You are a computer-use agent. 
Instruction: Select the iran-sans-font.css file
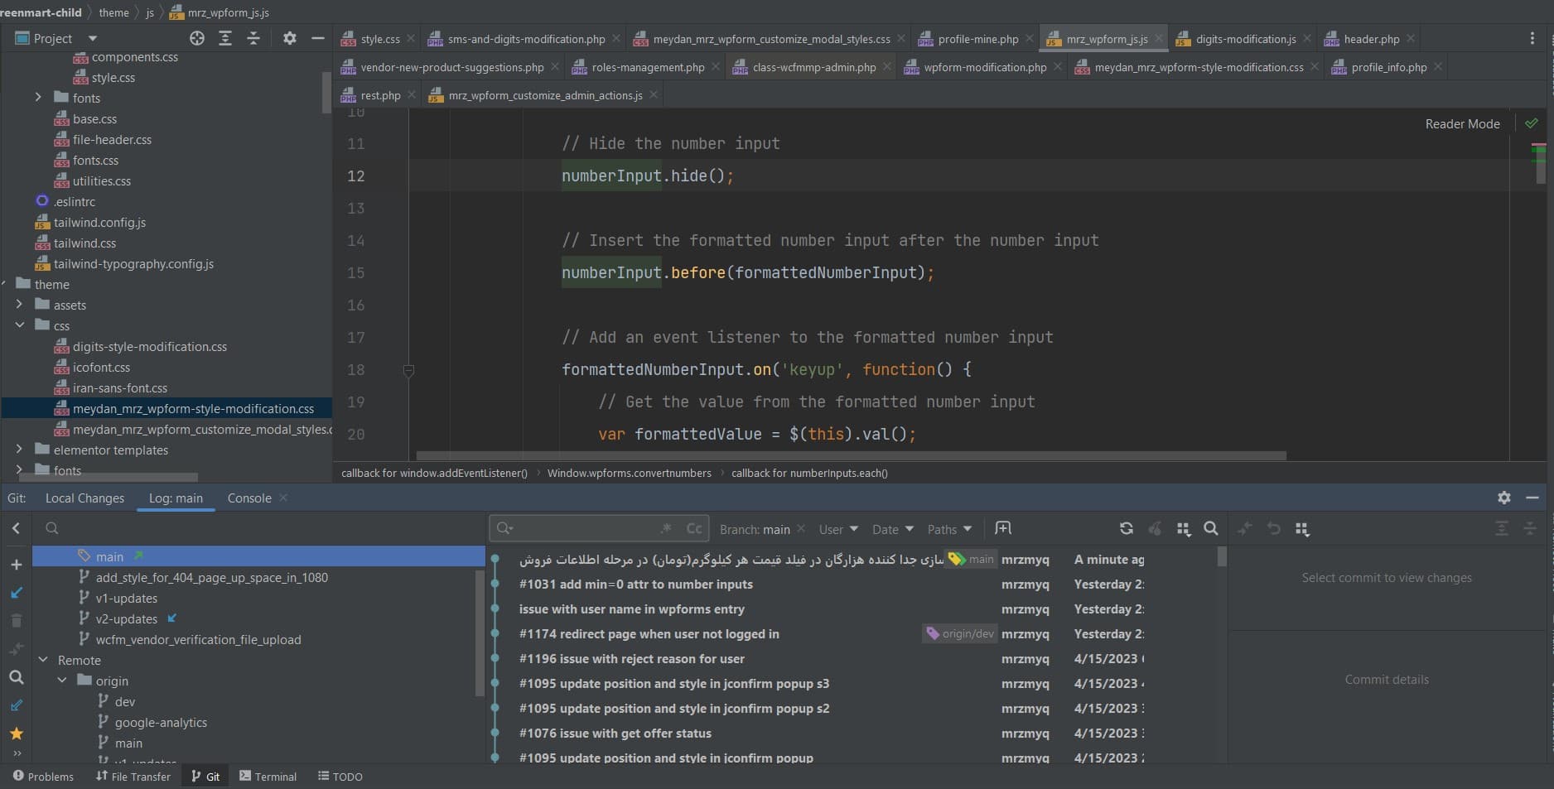120,387
